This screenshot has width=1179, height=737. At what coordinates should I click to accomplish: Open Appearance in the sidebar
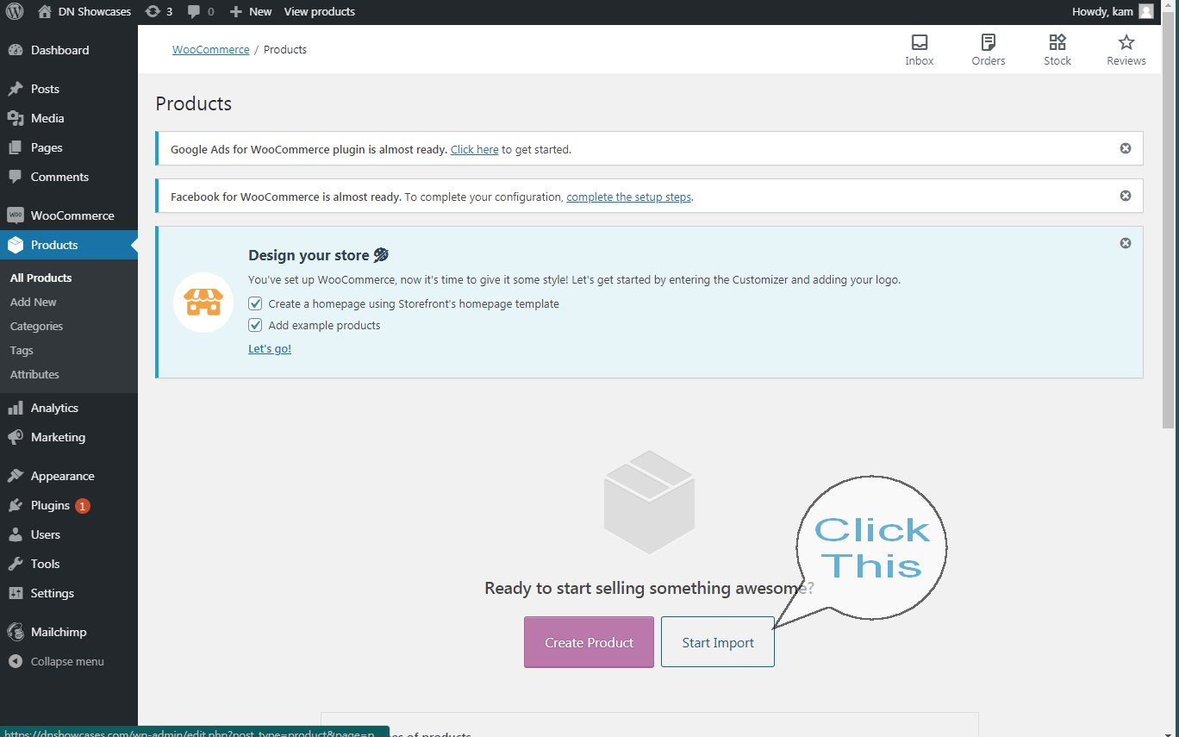pos(69,476)
